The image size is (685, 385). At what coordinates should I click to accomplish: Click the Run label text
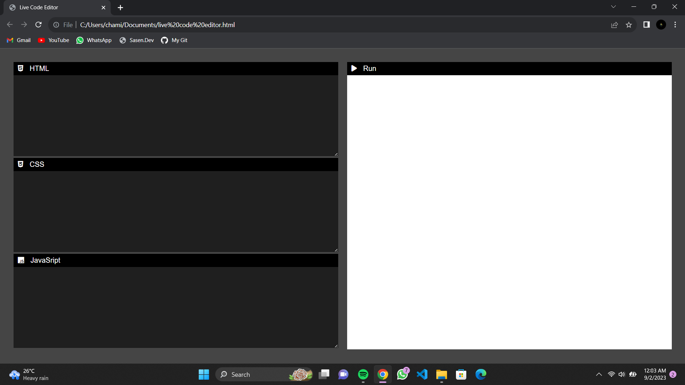[x=370, y=68]
